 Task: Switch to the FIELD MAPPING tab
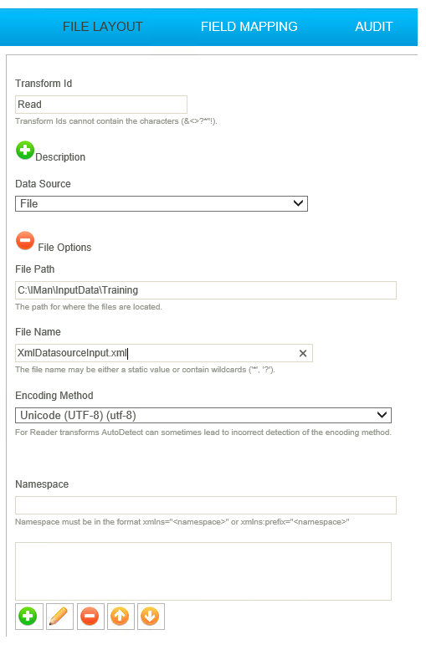(249, 27)
